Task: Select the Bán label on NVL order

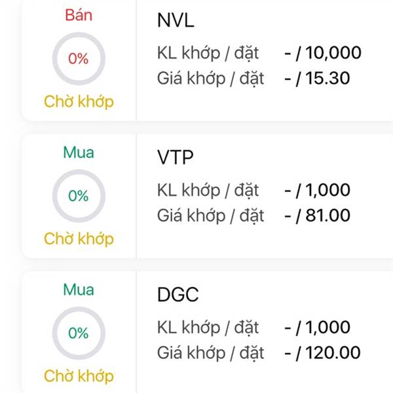Action: pos(79,15)
